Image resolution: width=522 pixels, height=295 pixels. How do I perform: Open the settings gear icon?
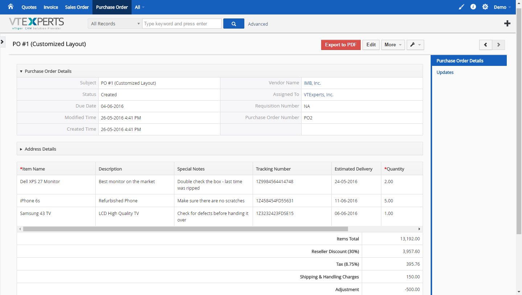(x=485, y=7)
